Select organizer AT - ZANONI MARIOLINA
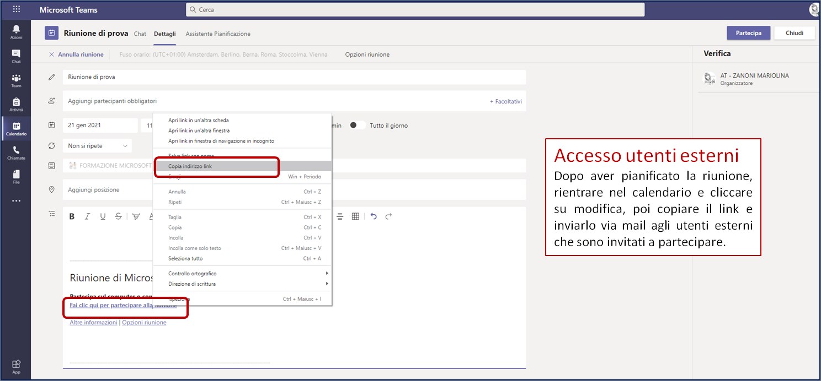The width and height of the screenshot is (821, 381). point(755,79)
